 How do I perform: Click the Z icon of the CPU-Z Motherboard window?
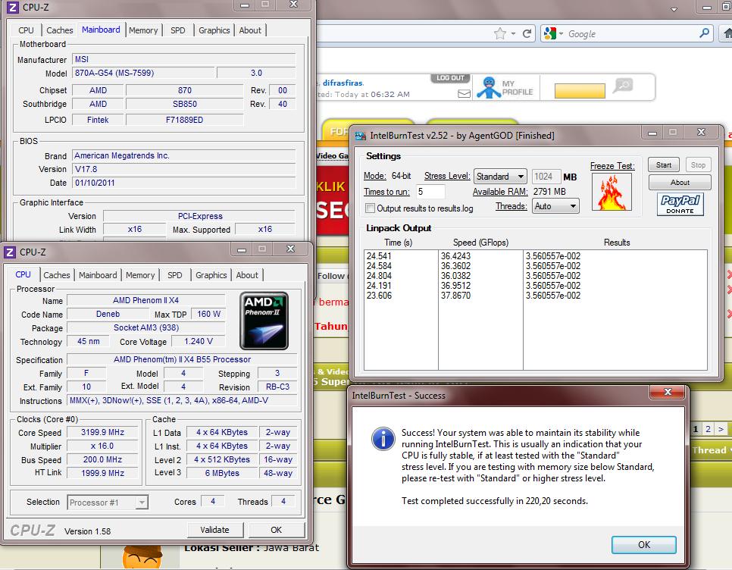coord(13,8)
